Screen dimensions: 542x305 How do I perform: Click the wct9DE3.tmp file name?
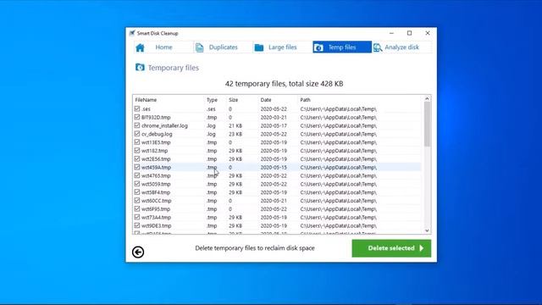pyautogui.click(x=156, y=226)
